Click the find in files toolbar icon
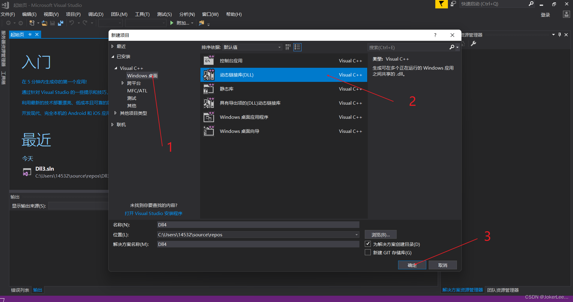This screenshot has width=573, height=302. click(x=202, y=23)
